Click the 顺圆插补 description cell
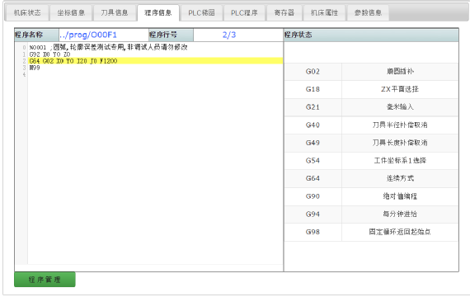The width and height of the screenshot is (470, 297). pos(400,72)
